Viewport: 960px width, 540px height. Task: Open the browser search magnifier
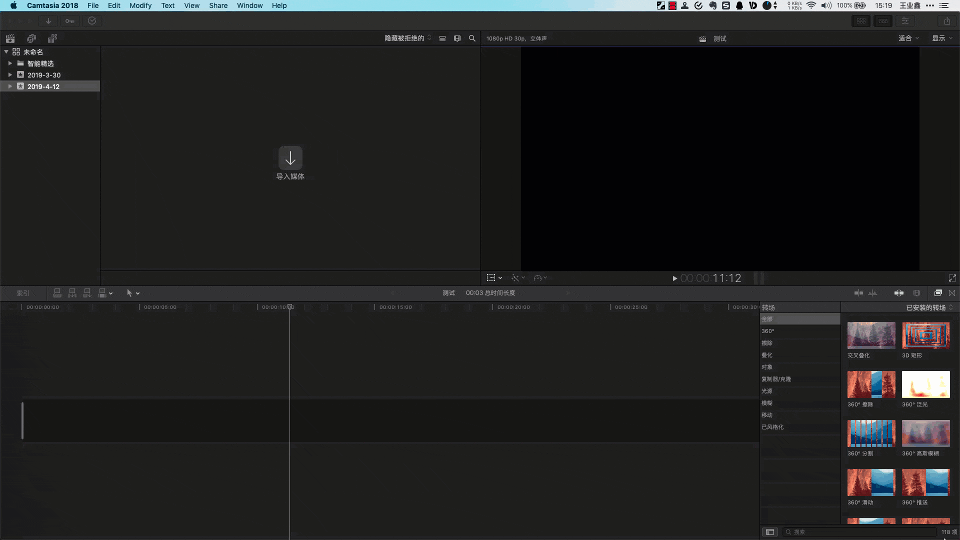coord(472,38)
